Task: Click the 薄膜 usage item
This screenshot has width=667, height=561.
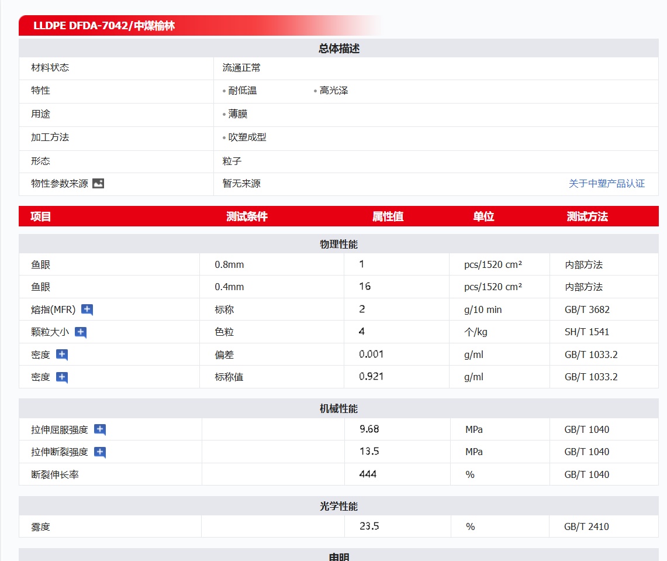Action: coord(238,114)
